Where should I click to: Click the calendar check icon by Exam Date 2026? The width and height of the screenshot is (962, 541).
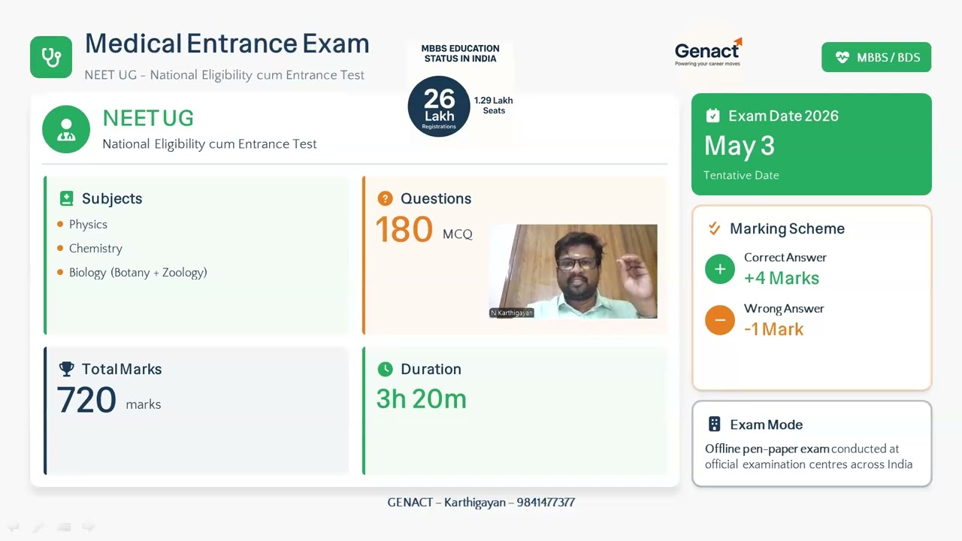tap(712, 116)
